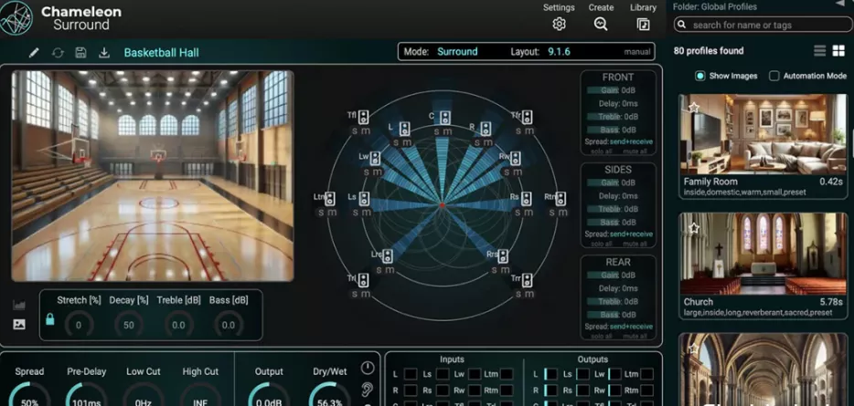Image resolution: width=854 pixels, height=406 pixels.
Task: Click the Decay [%] knob
Action: (x=129, y=325)
